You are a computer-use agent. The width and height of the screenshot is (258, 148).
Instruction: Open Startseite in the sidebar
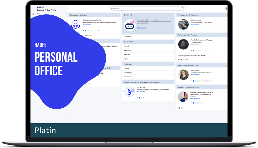(40, 14)
